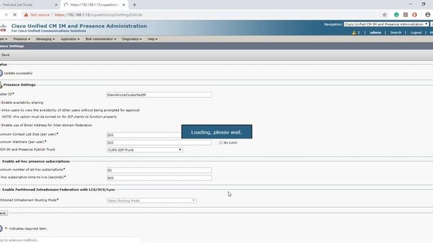Click Enable use of Email Address label

[x=47, y=125]
